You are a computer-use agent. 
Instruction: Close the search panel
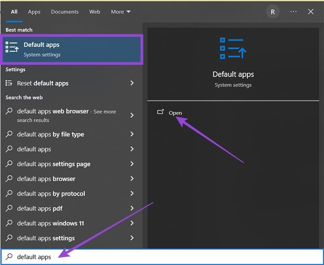click(311, 12)
